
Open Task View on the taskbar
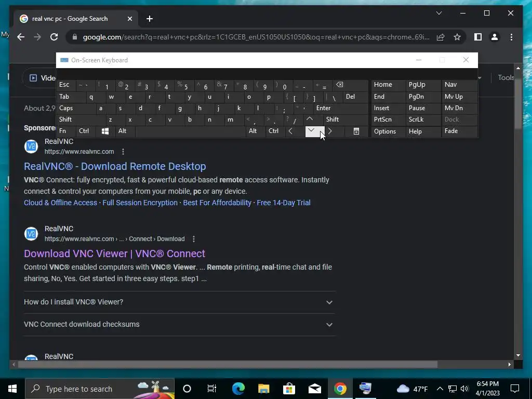[x=212, y=389]
